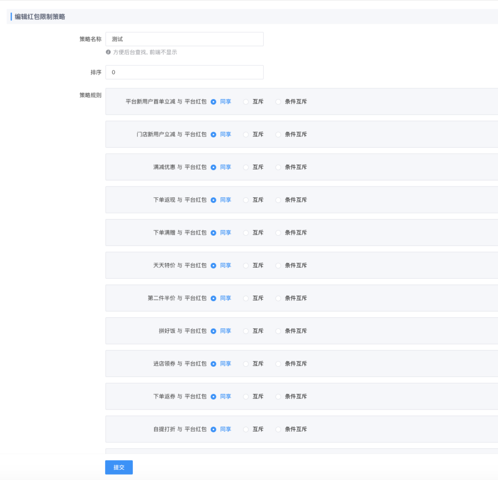
Task: Choose 互斥 for 进店领券 rule
Action: (246, 364)
